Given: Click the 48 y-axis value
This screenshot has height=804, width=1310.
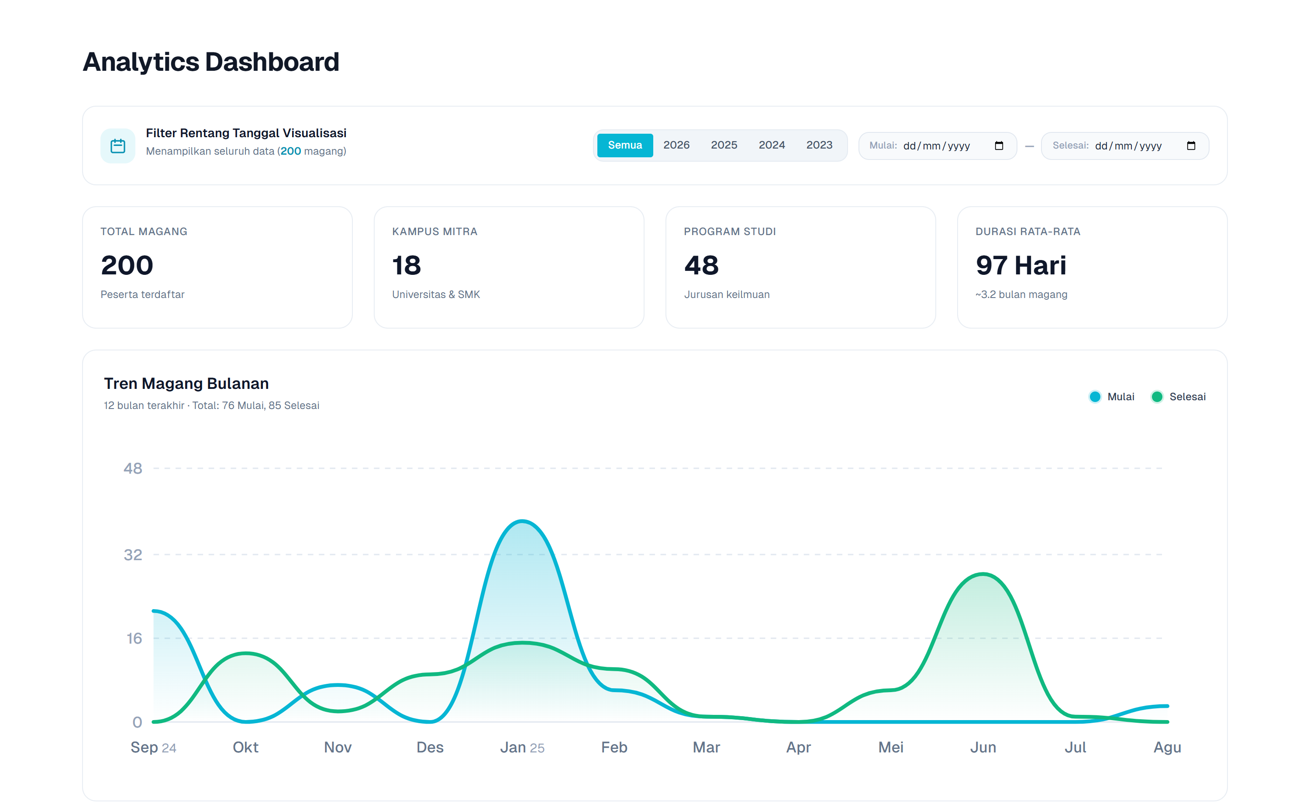Looking at the screenshot, I should (133, 468).
